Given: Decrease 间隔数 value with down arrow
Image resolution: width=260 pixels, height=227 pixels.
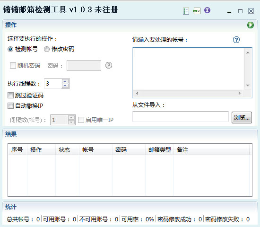Looking at the screenshot, I should click(x=71, y=122).
